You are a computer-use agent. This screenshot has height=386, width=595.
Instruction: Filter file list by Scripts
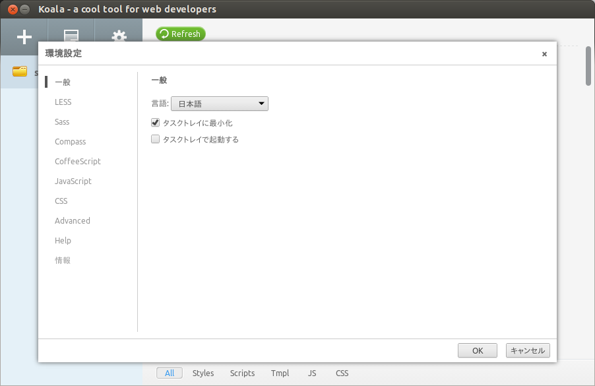(x=242, y=373)
